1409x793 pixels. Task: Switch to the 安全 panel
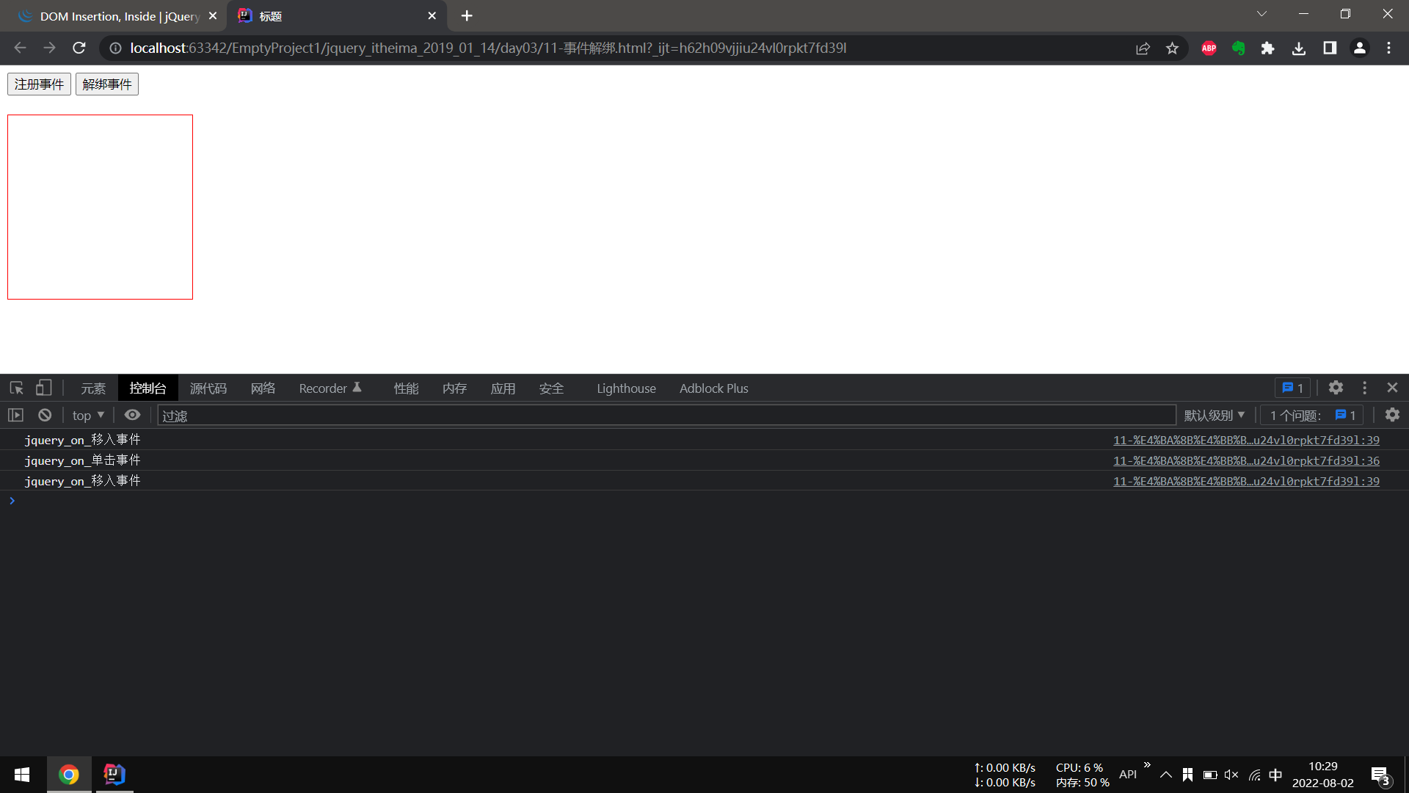551,388
